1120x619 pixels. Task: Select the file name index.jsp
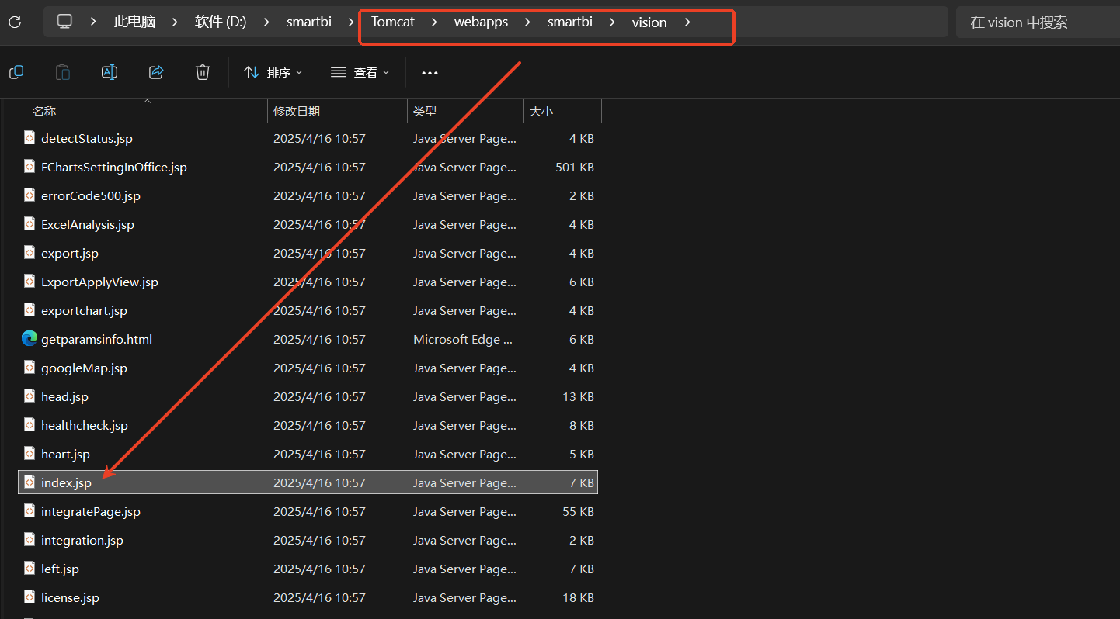coord(66,482)
